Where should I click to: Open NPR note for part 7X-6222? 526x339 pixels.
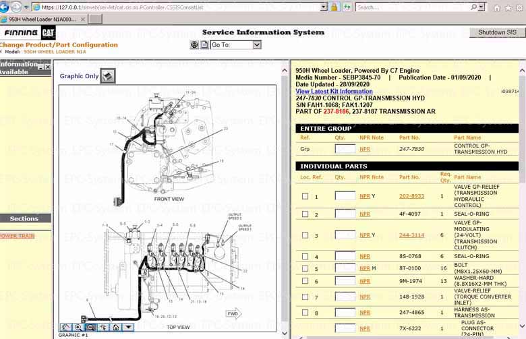(x=365, y=328)
